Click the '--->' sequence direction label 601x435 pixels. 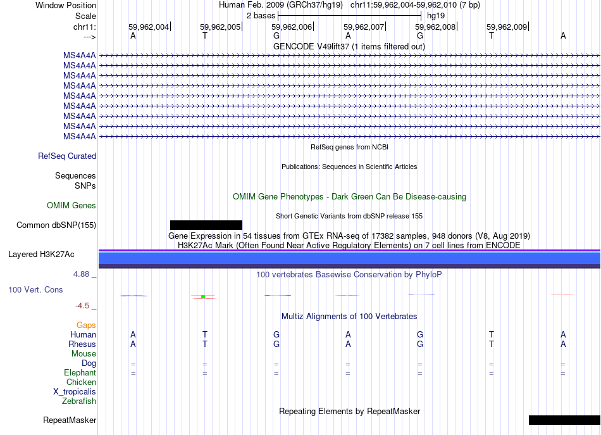tap(90, 37)
